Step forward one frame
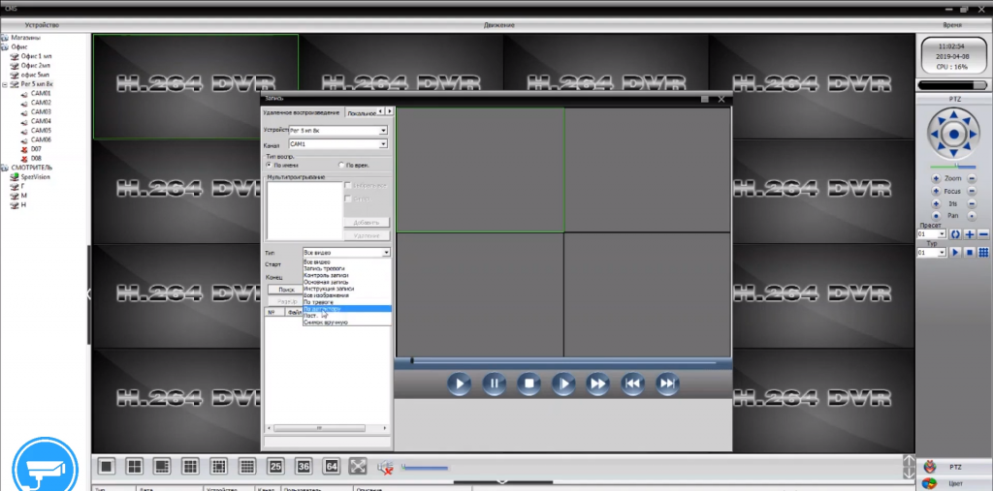The width and height of the screenshot is (993, 491). coord(563,384)
